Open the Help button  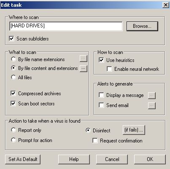74,159
